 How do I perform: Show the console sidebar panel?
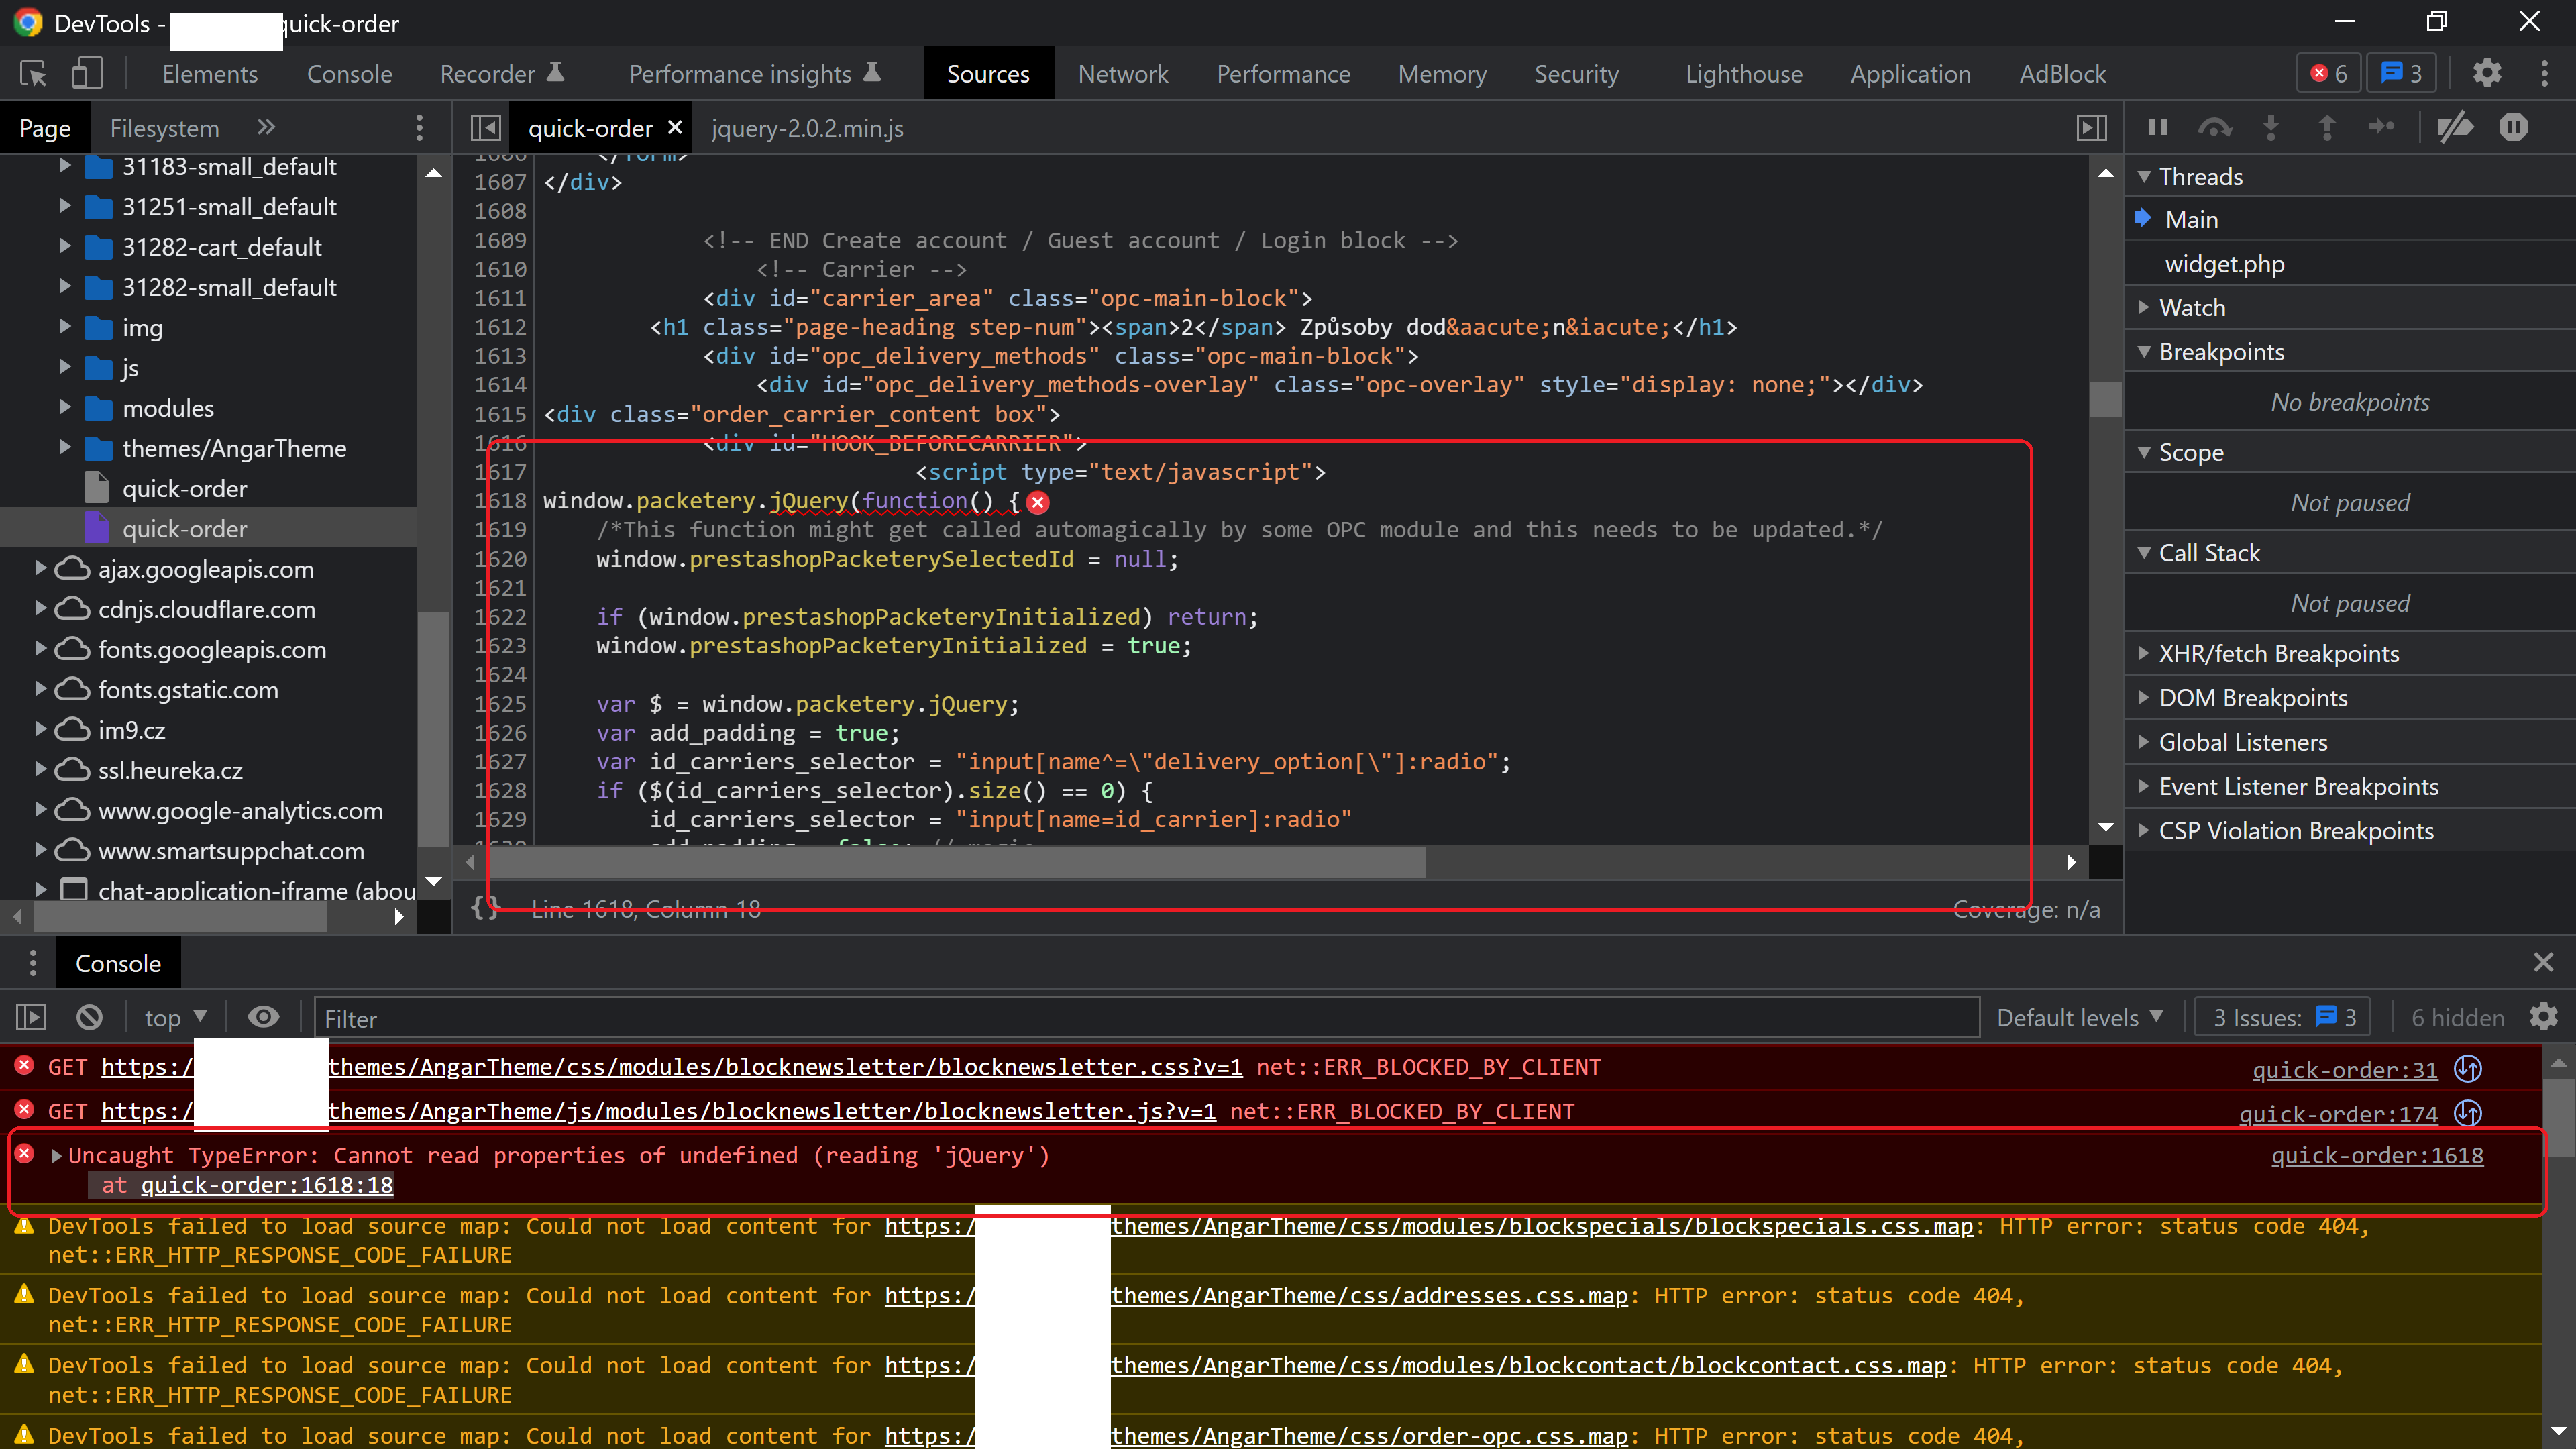click(31, 1018)
